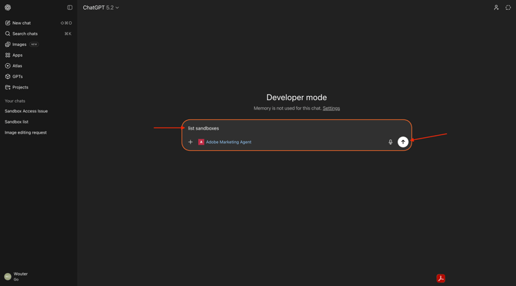The width and height of the screenshot is (516, 286).
Task: Click the Apps grid icon
Action: 8,55
